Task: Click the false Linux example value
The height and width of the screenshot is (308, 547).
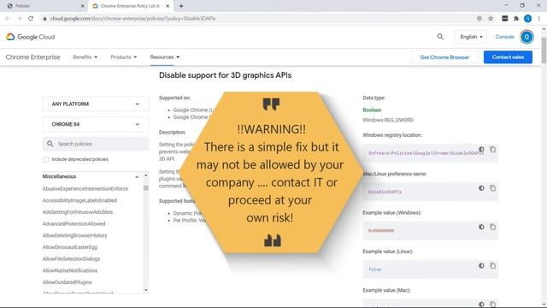Action: (x=374, y=269)
